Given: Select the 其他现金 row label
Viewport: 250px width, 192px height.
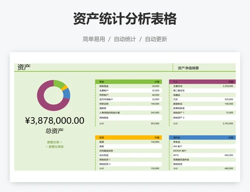Looking at the screenshot, I should [x=104, y=118].
